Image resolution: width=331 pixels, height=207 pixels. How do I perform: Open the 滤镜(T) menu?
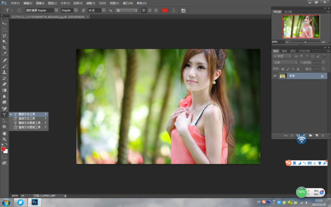click(x=90, y=3)
